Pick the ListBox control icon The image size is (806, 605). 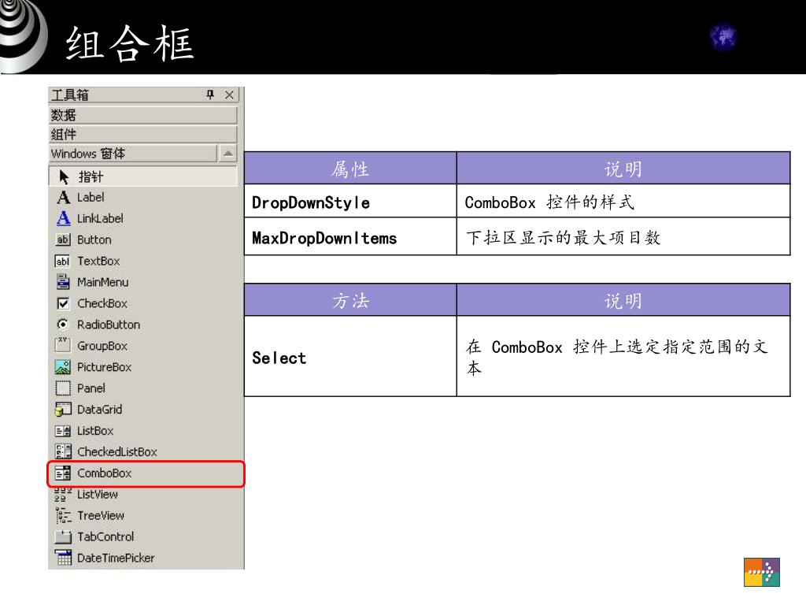[x=63, y=431]
